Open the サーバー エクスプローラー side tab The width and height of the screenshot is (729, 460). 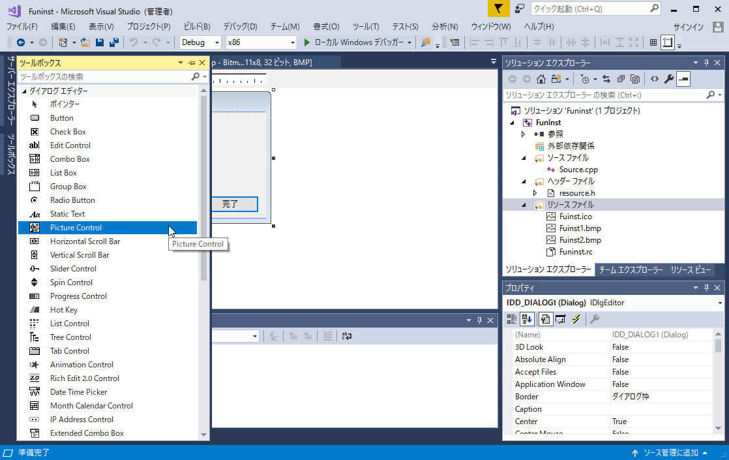(11, 90)
